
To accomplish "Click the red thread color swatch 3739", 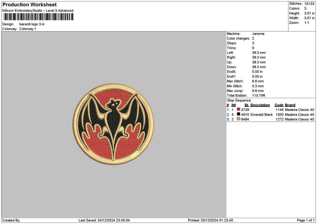I will point(239,109).
